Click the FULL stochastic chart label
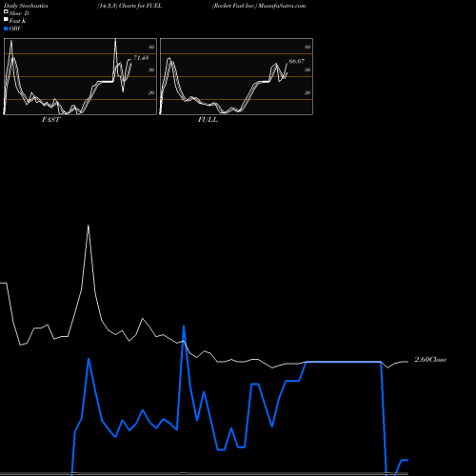This screenshot has width=476, height=476. click(208, 119)
